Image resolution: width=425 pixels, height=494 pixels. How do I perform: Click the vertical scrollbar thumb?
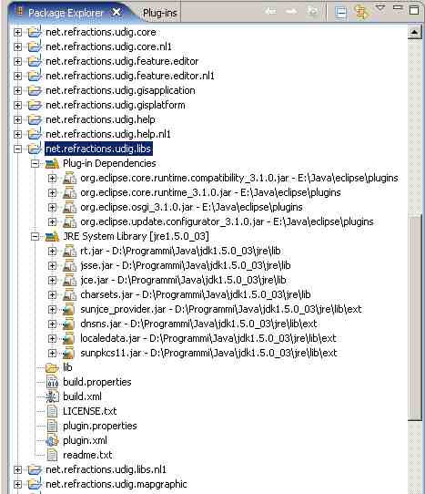[415, 316]
